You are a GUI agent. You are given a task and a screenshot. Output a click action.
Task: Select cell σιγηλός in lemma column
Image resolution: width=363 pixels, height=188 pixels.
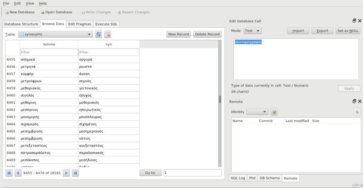pyautogui.click(x=49, y=95)
